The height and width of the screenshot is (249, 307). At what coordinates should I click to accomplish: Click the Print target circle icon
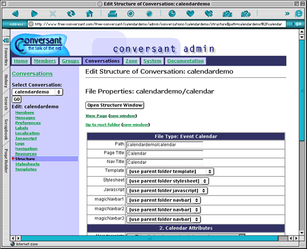pyautogui.click(x=131, y=13)
